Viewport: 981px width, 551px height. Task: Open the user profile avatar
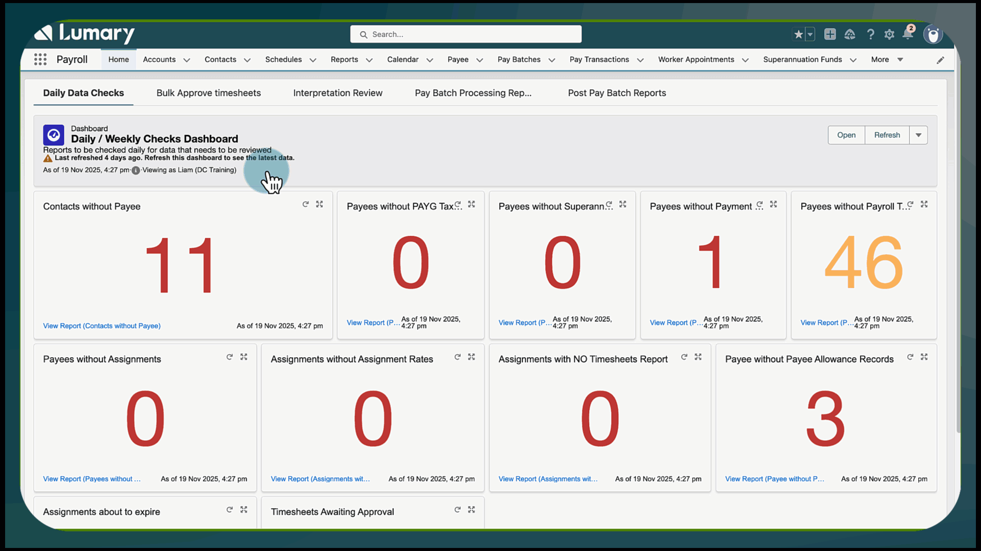point(933,35)
